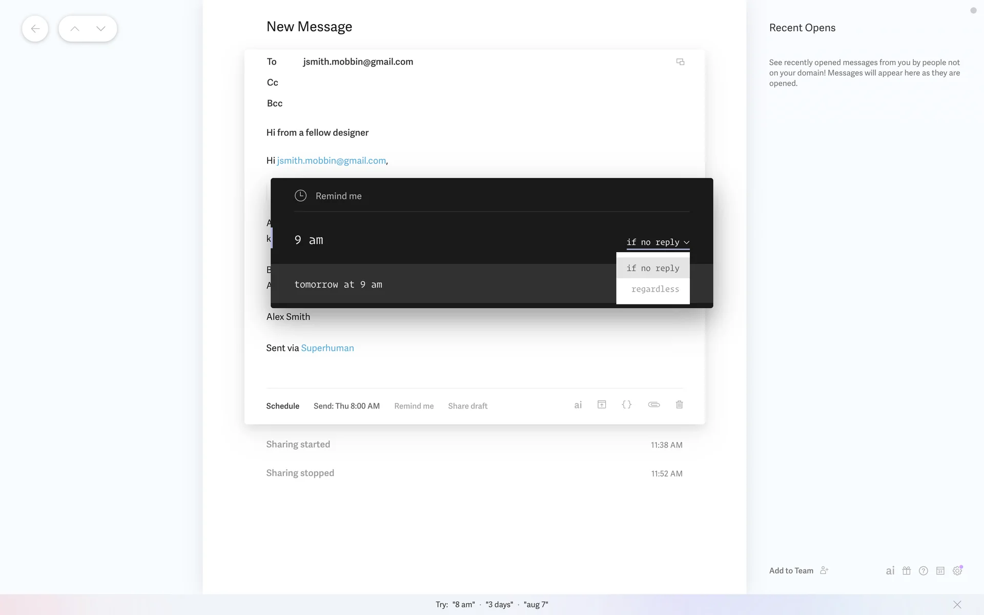Go to next message with down chevron
Image resolution: width=984 pixels, height=615 pixels.
coord(100,29)
